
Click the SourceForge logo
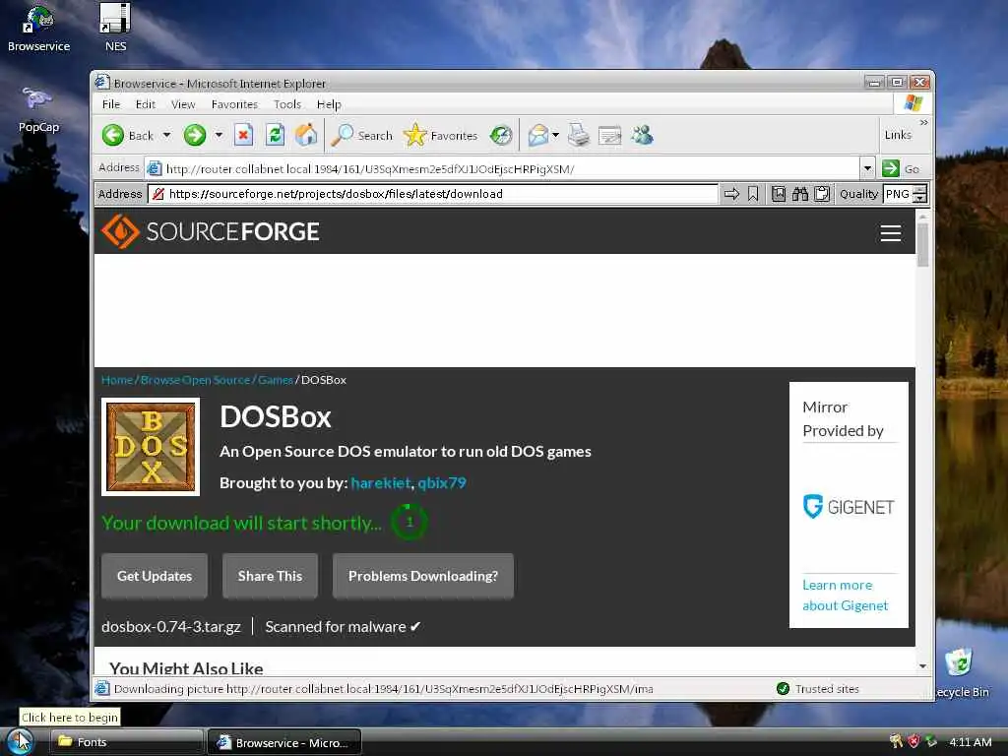(x=211, y=231)
